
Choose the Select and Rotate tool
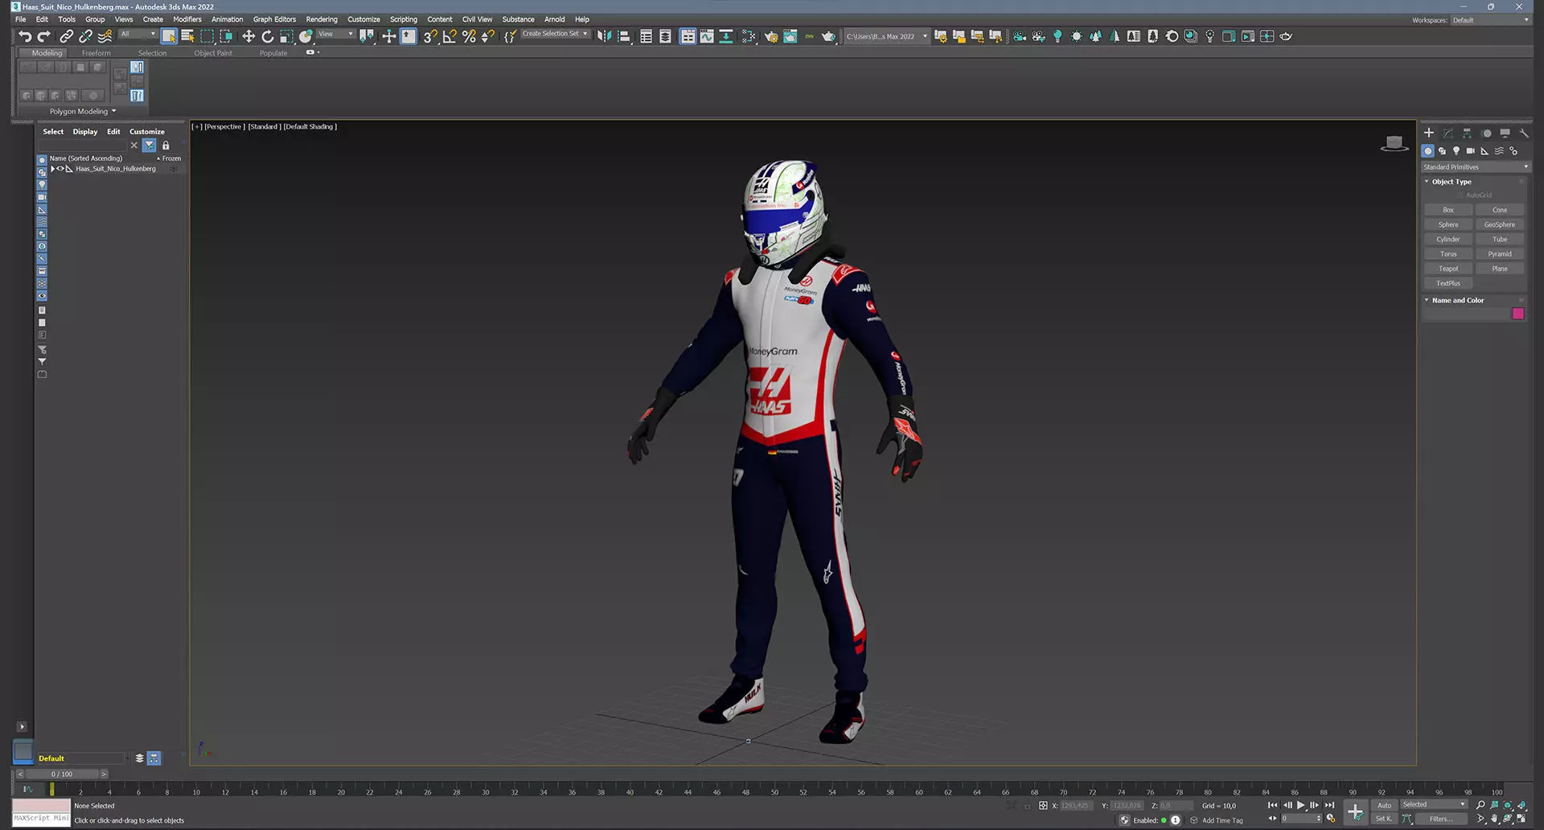tap(268, 36)
